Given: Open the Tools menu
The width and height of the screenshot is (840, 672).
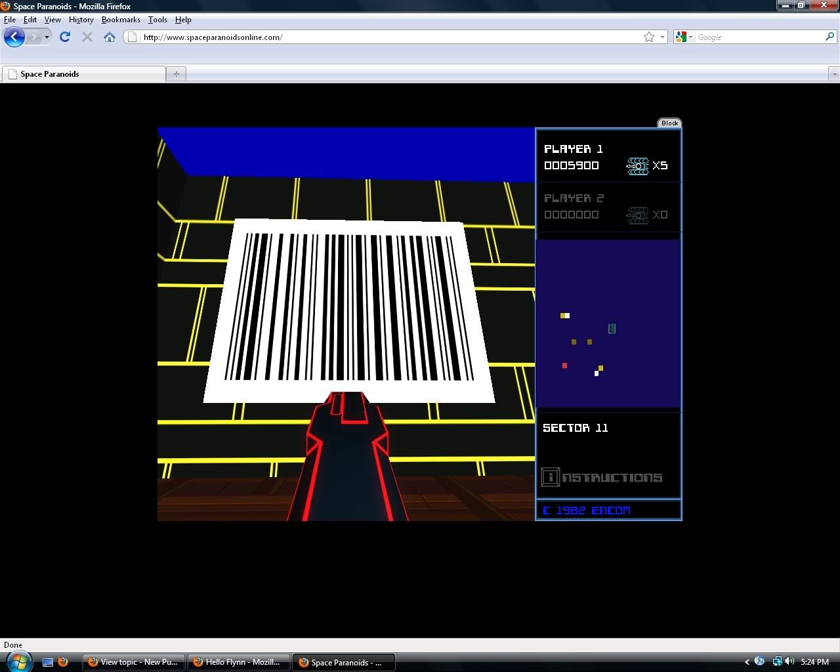Looking at the screenshot, I should point(157,20).
